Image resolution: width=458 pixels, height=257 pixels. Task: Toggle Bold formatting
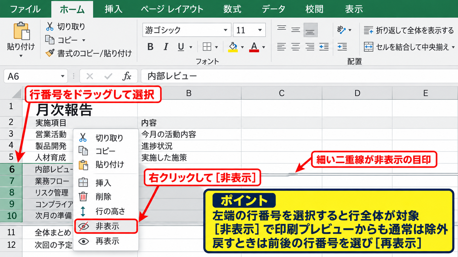pyautogui.click(x=150, y=47)
